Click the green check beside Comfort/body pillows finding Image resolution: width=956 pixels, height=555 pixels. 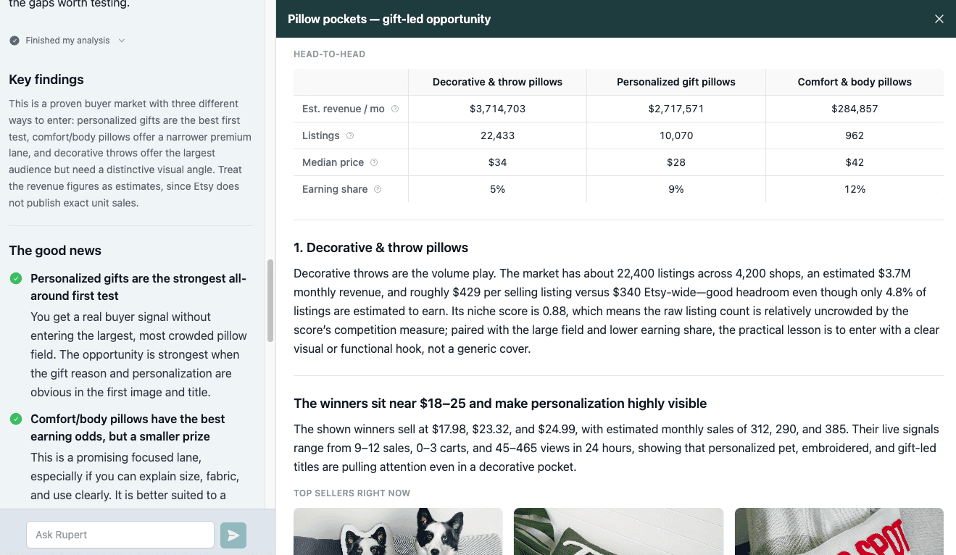point(15,419)
